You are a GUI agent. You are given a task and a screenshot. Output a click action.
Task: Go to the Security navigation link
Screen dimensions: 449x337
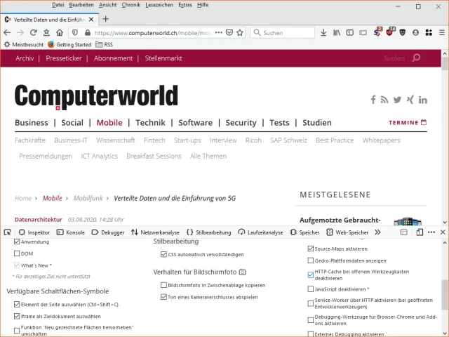(x=241, y=122)
